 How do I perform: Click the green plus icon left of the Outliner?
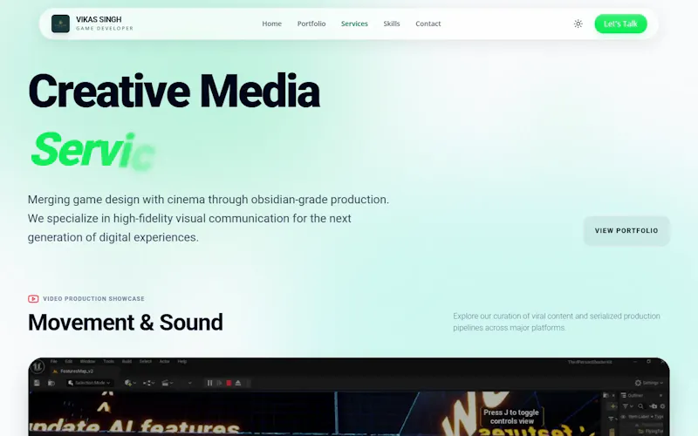coord(613,406)
